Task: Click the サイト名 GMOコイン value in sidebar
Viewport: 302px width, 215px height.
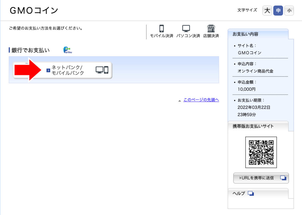Action: [x=250, y=53]
